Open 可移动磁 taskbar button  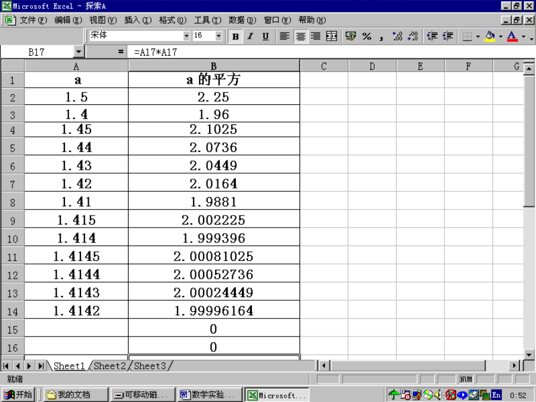click(x=142, y=395)
